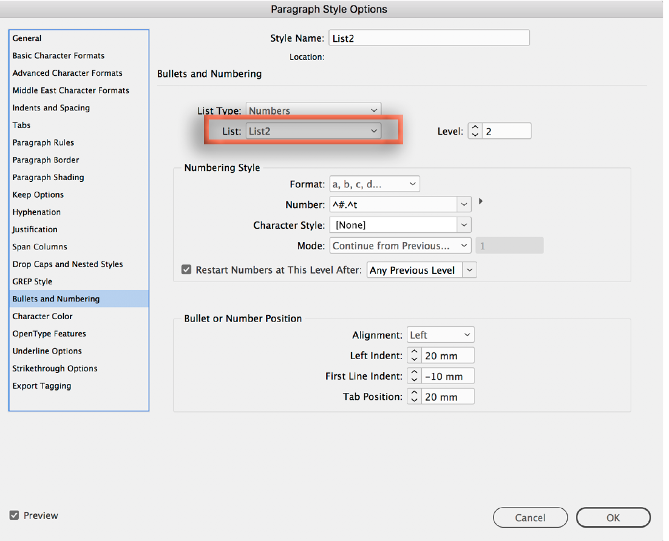669x541 pixels.
Task: Open the Number special-characters flyout arrow
Action: [480, 201]
